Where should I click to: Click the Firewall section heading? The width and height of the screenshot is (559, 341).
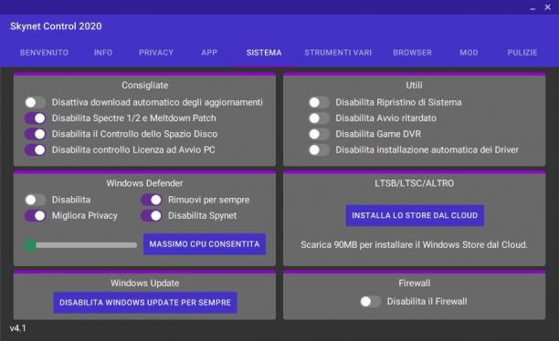pos(415,284)
